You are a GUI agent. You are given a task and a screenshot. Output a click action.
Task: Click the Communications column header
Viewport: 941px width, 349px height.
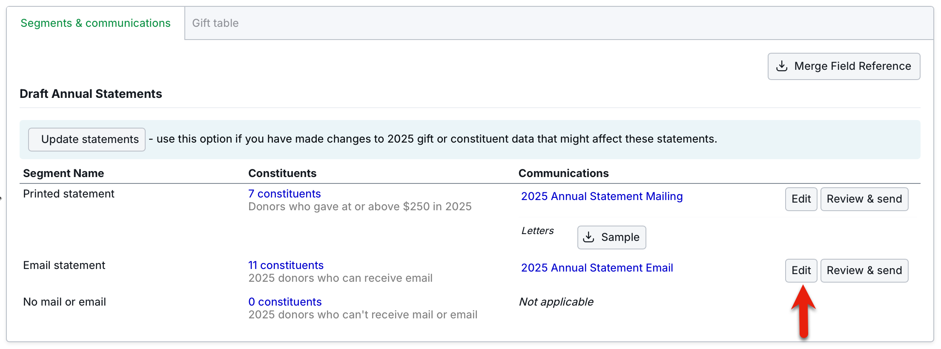point(563,173)
